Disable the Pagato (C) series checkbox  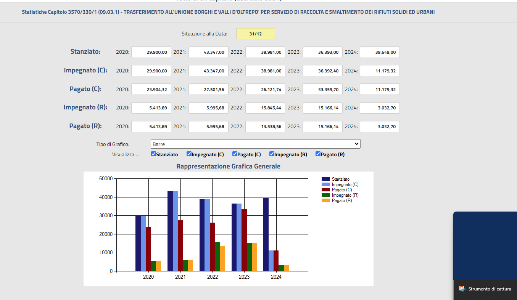235,154
